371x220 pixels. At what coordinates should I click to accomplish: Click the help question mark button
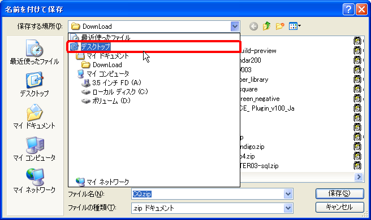pyautogui.click(x=348, y=10)
